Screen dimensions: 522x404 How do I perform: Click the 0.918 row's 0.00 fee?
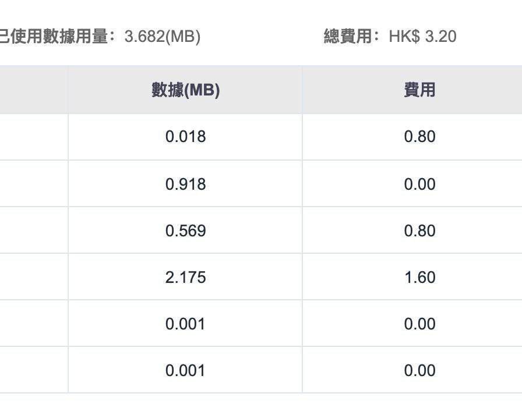pyautogui.click(x=419, y=184)
